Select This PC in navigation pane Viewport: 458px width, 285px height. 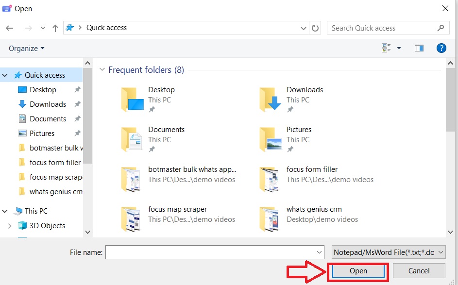click(36, 211)
